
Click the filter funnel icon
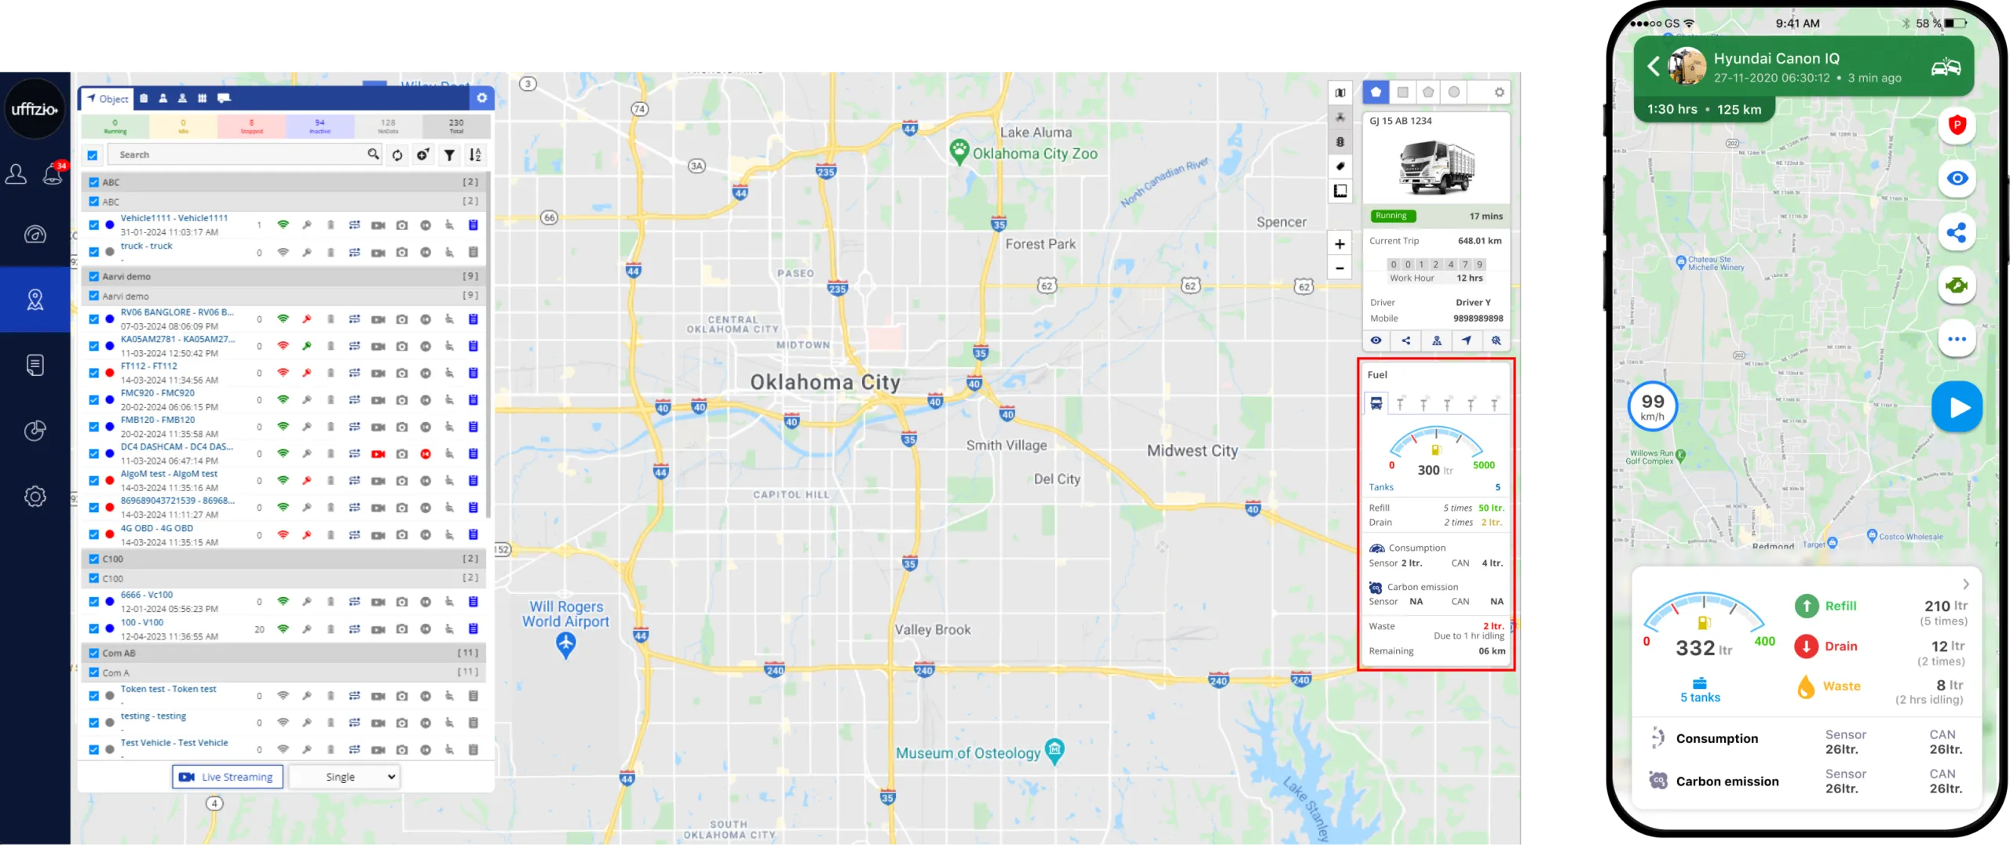tap(449, 155)
